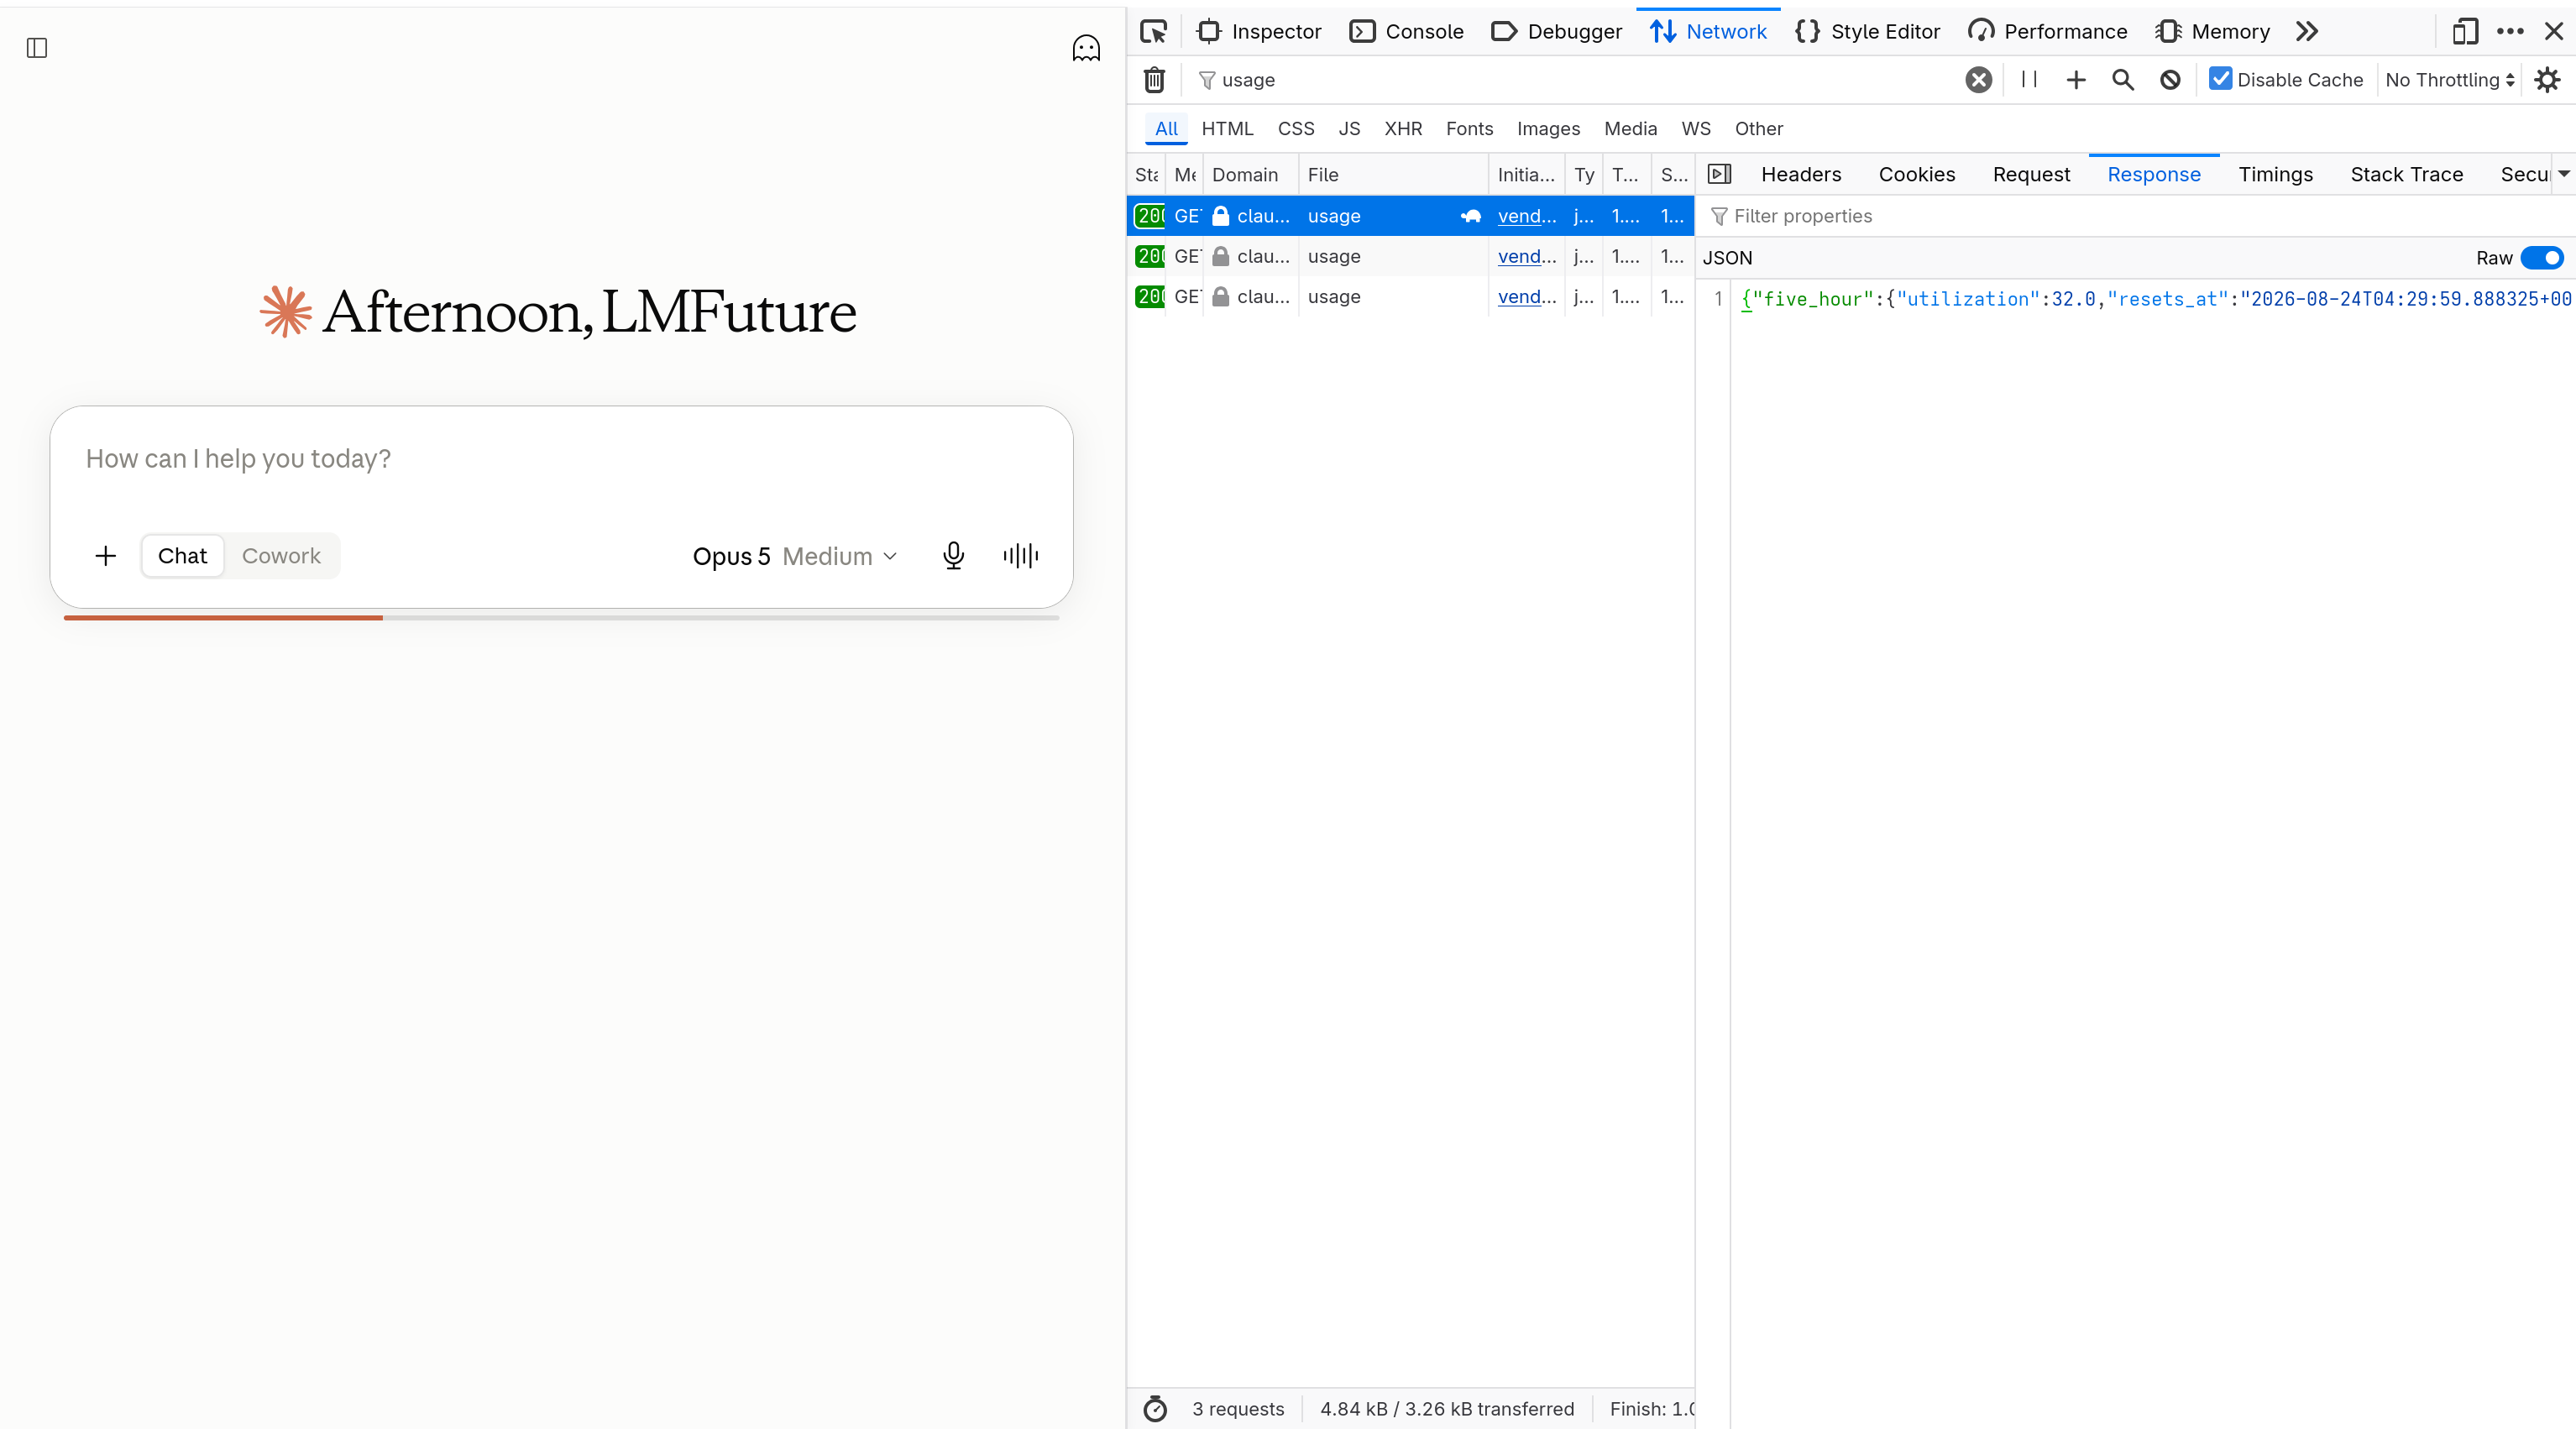Filter requests by JS
The height and width of the screenshot is (1429, 2576).
[1349, 128]
